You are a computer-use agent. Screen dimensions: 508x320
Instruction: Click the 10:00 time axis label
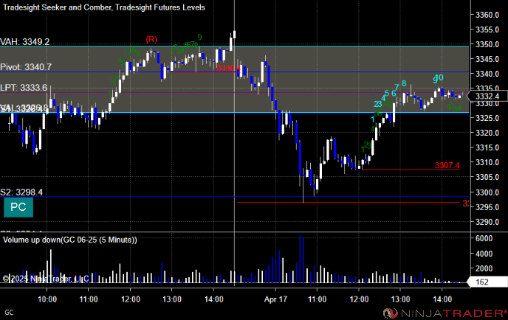point(47,299)
